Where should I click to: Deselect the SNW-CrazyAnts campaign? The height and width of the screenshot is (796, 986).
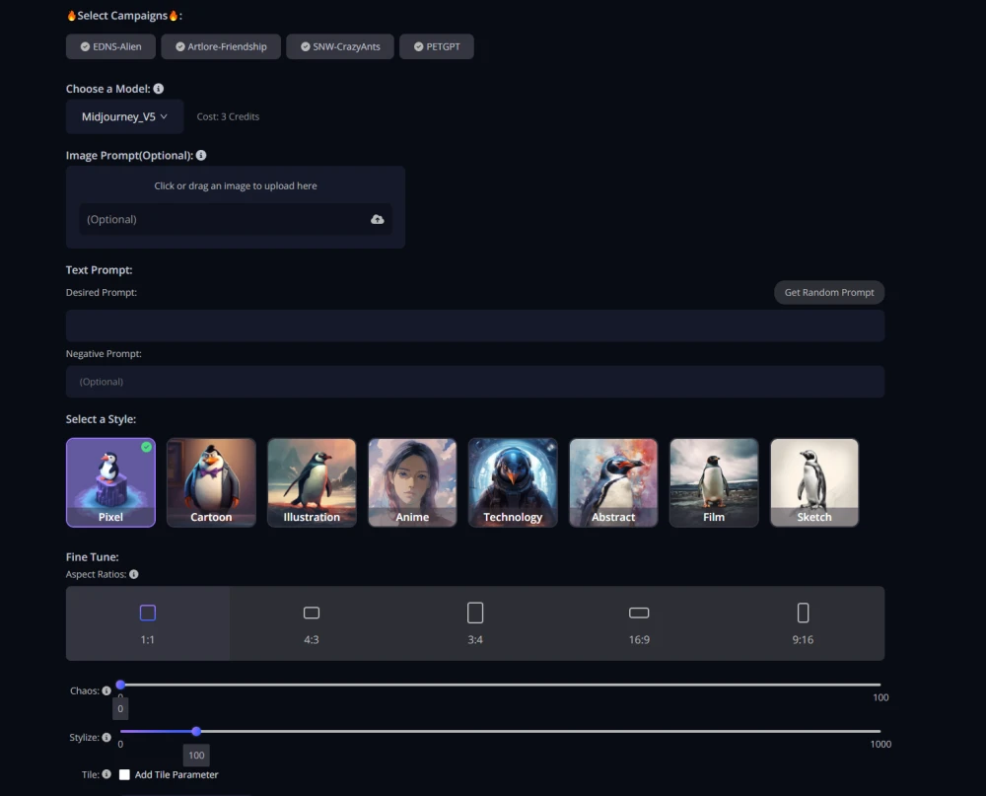(340, 46)
